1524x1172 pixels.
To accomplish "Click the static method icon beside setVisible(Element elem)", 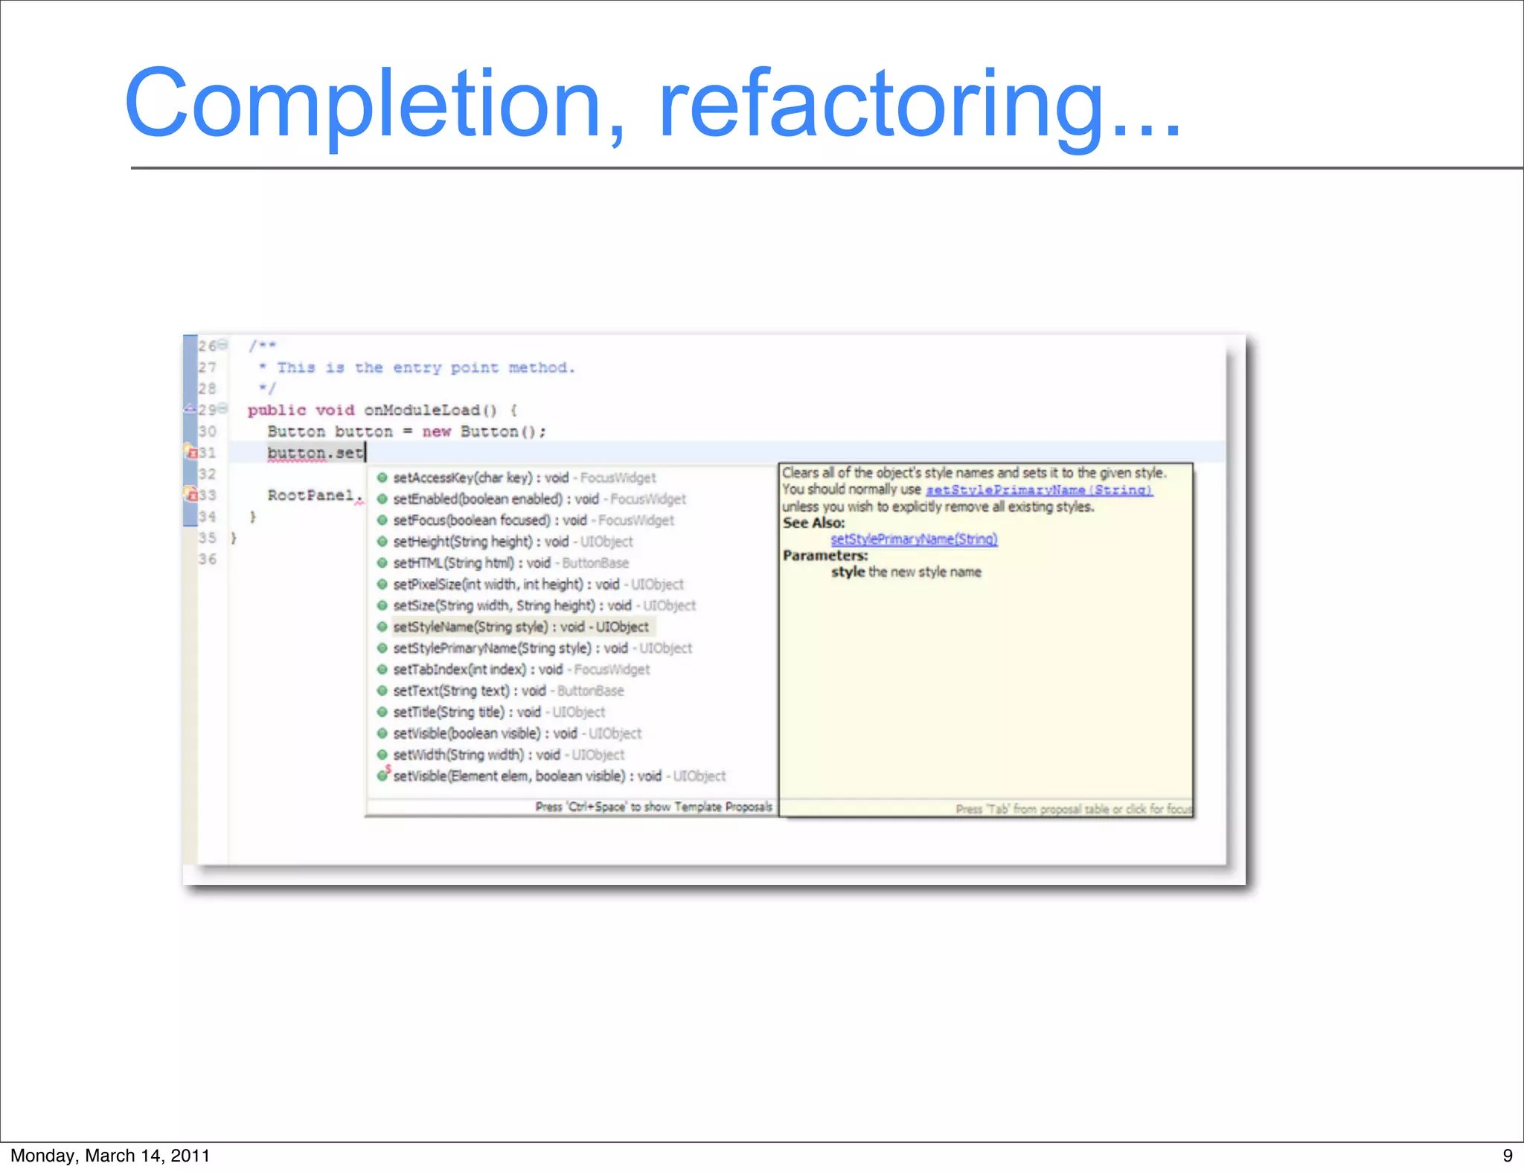I will [x=383, y=774].
